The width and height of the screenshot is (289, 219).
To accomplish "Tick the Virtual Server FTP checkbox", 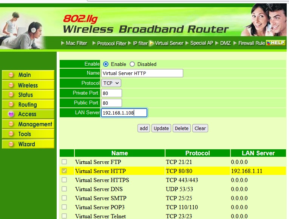I will pos(64,162).
